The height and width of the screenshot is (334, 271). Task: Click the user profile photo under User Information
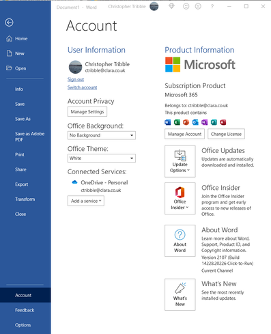coord(75,67)
